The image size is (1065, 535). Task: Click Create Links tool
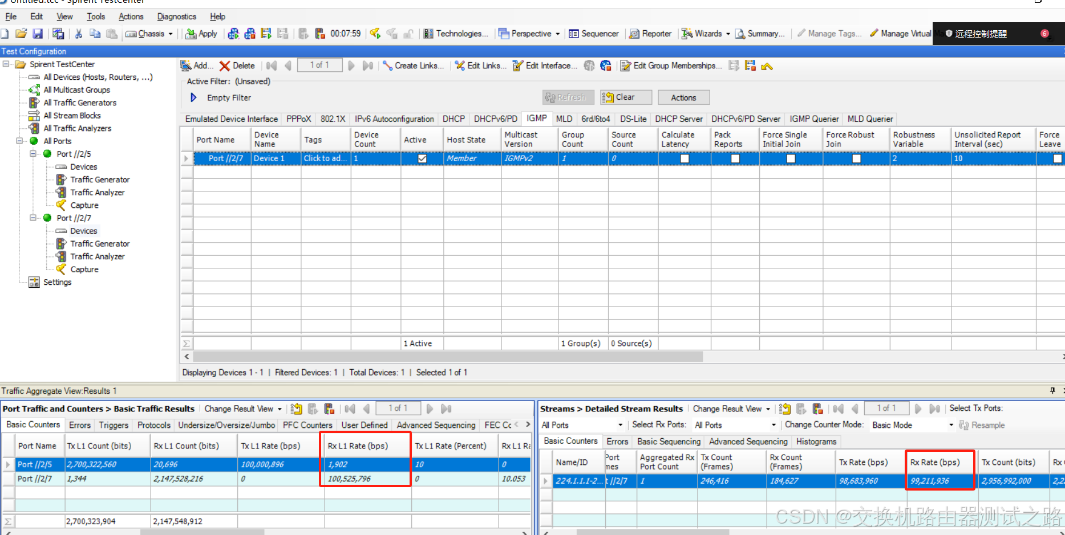coord(413,66)
